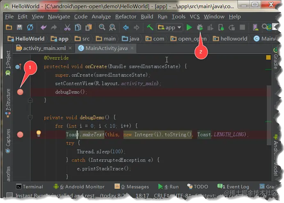Open the File menu
The height and width of the screenshot is (203, 284).
click(x=9, y=17)
